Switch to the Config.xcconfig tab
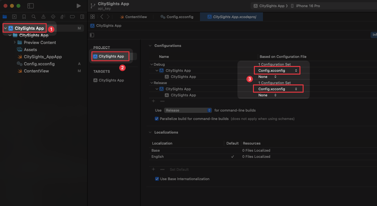377x206 pixels. 177,16
